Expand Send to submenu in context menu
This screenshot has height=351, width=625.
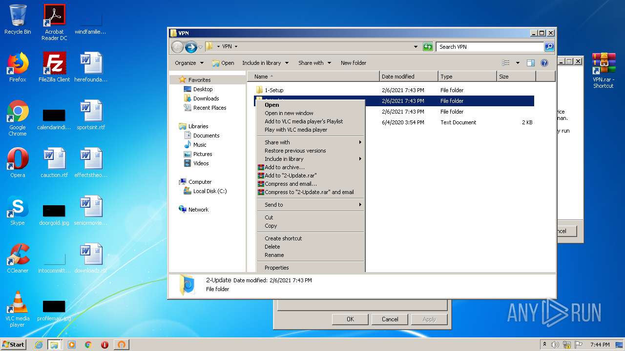click(x=311, y=205)
